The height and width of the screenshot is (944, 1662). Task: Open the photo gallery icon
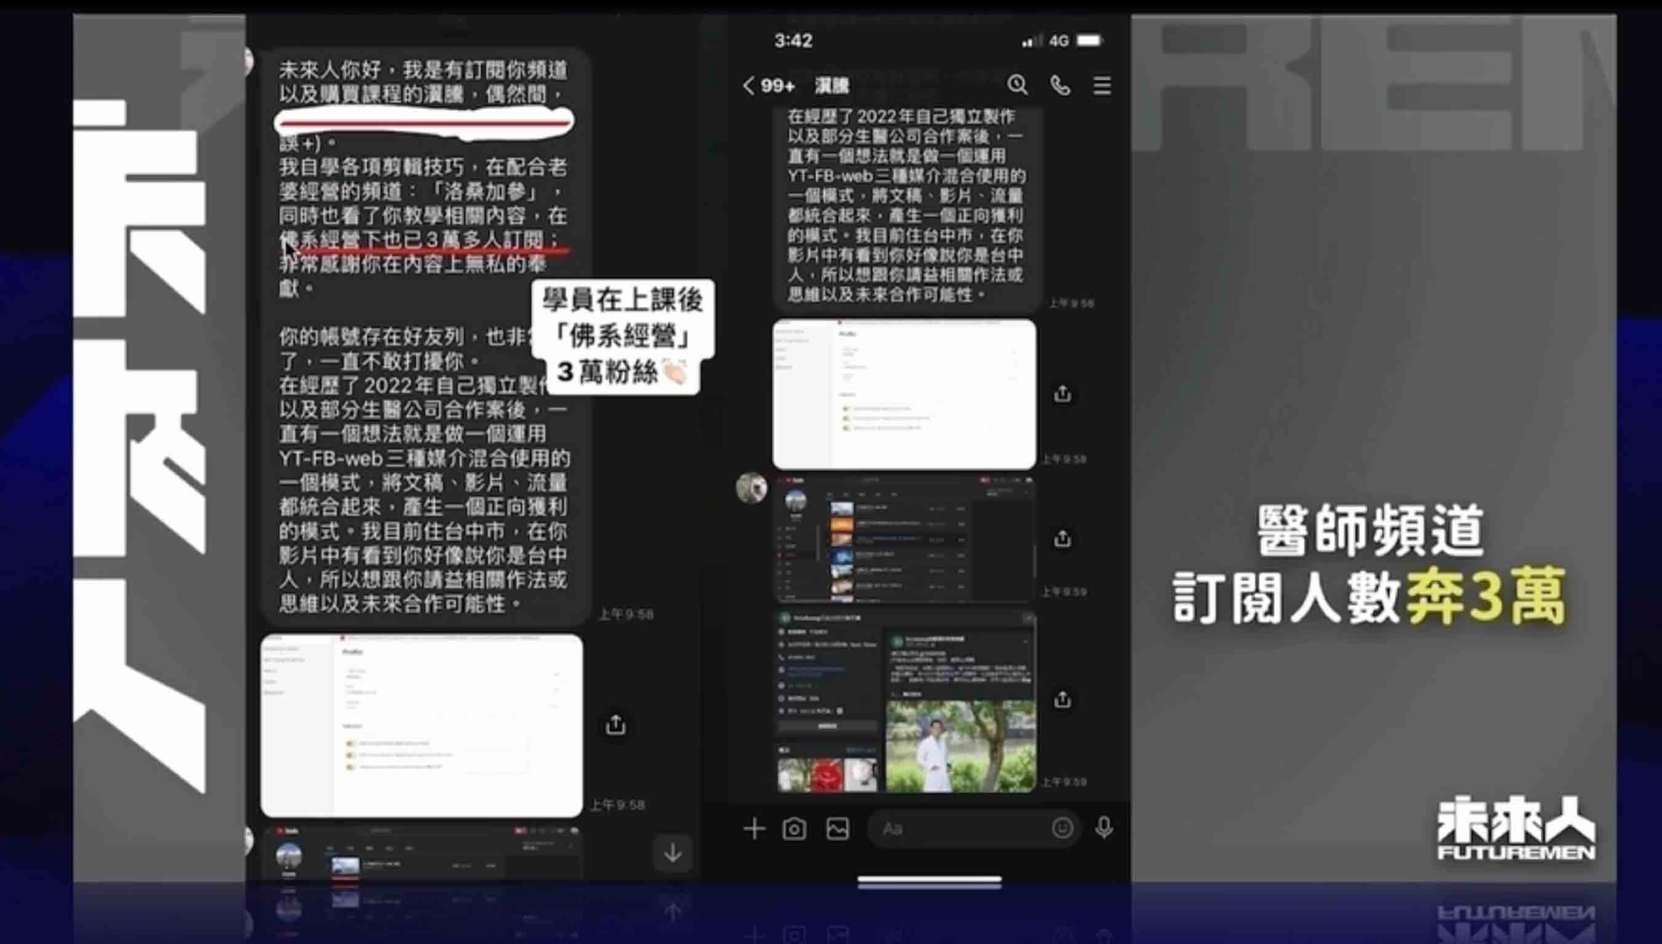point(838,828)
